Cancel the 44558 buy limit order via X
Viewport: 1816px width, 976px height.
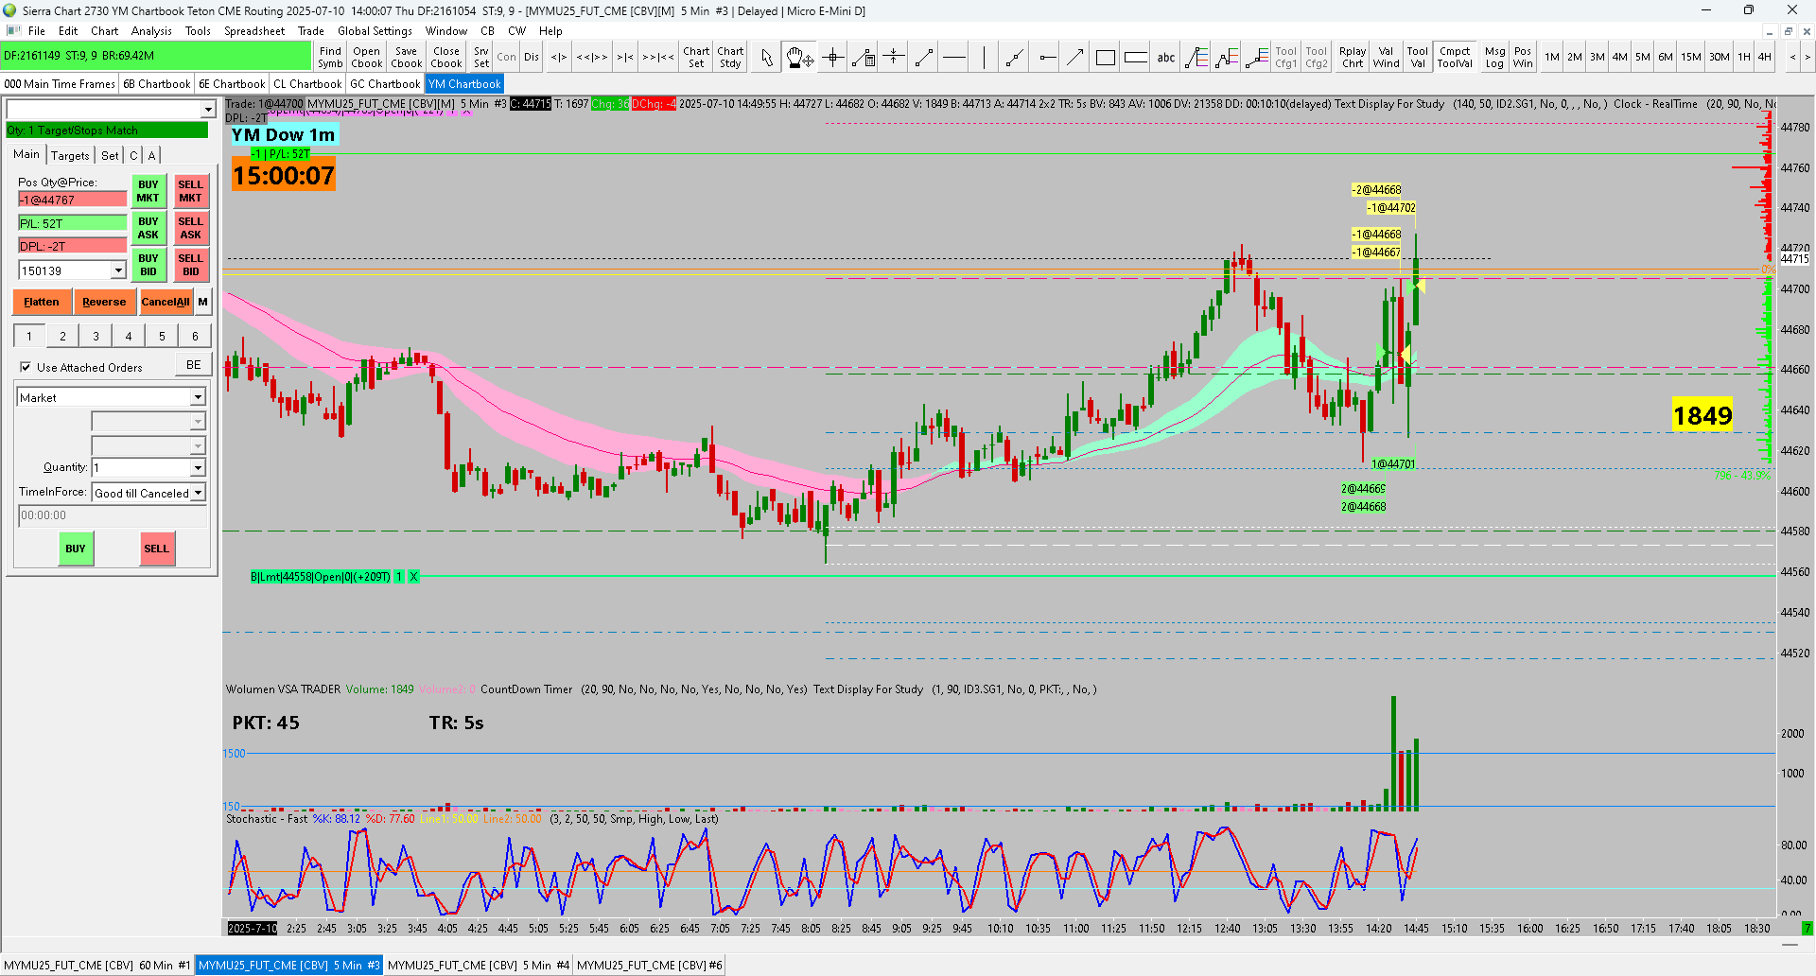[x=413, y=577]
